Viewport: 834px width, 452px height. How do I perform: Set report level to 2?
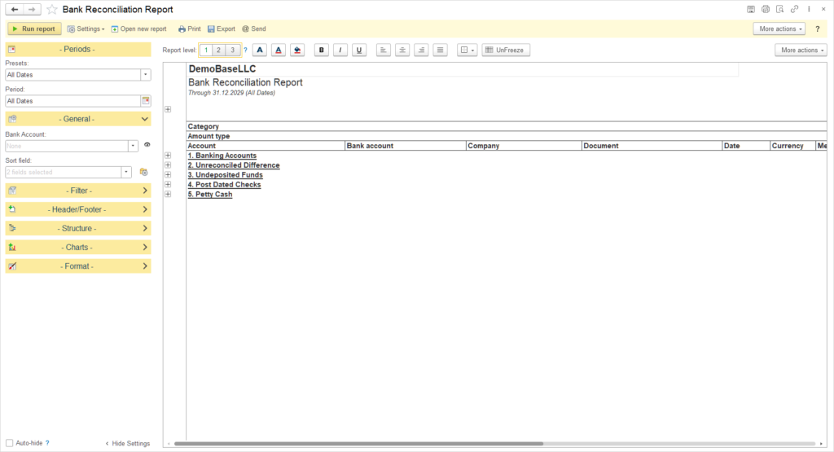tap(219, 50)
